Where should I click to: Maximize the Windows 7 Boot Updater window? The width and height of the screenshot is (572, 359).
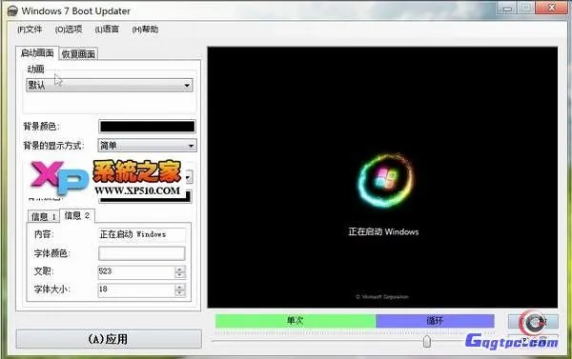(x=525, y=8)
